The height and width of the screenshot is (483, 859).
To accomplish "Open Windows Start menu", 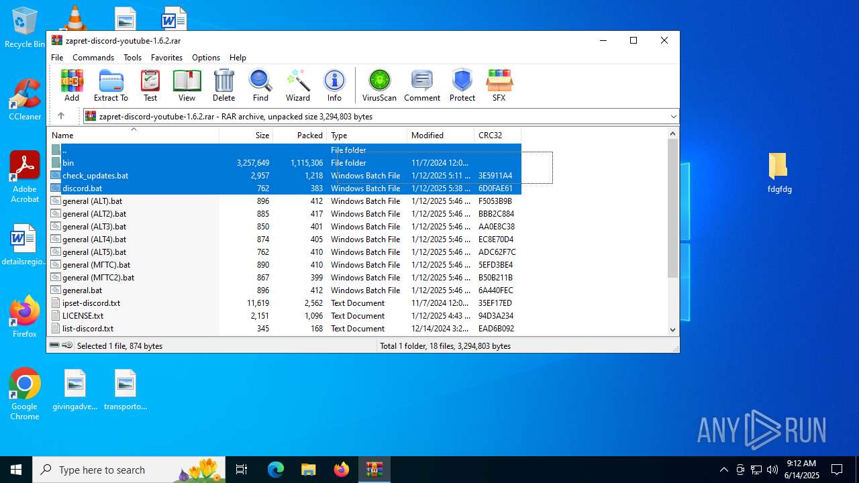I will (x=16, y=470).
